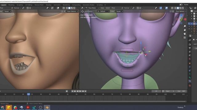
Task: Jump to the timeline end frame
Action: [x=85, y=91]
